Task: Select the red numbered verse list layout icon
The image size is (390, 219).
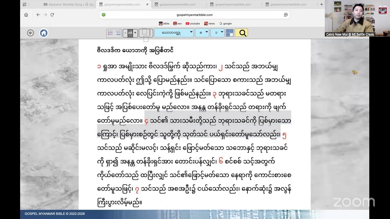Action: [x=110, y=33]
